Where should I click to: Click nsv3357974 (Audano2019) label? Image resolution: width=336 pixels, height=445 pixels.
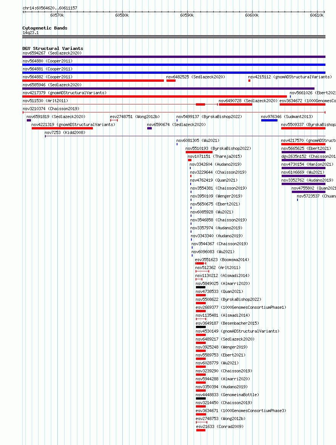point(216,228)
